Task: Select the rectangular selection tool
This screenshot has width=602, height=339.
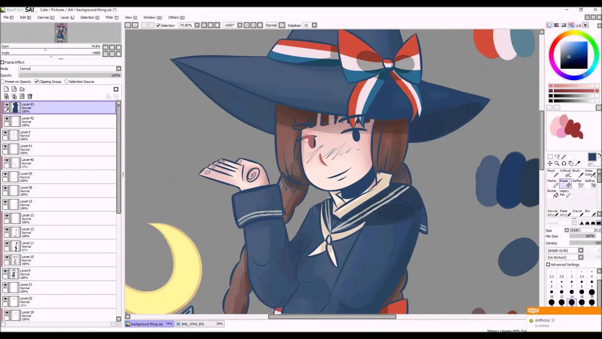Action: 550,157
